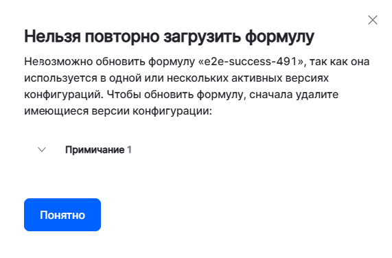This screenshot has height=258, width=392.
Task: Click the word Нельзя in the dialog heading
Action: point(52,36)
